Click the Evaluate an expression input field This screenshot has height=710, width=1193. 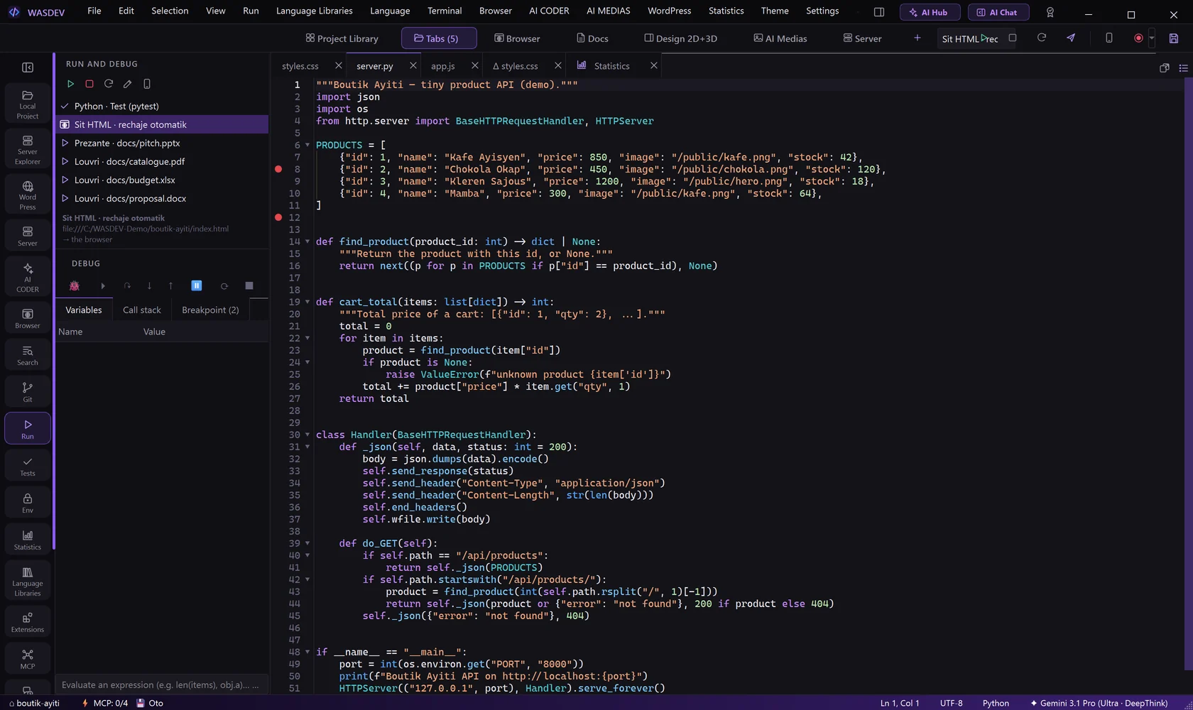pyautogui.click(x=161, y=684)
